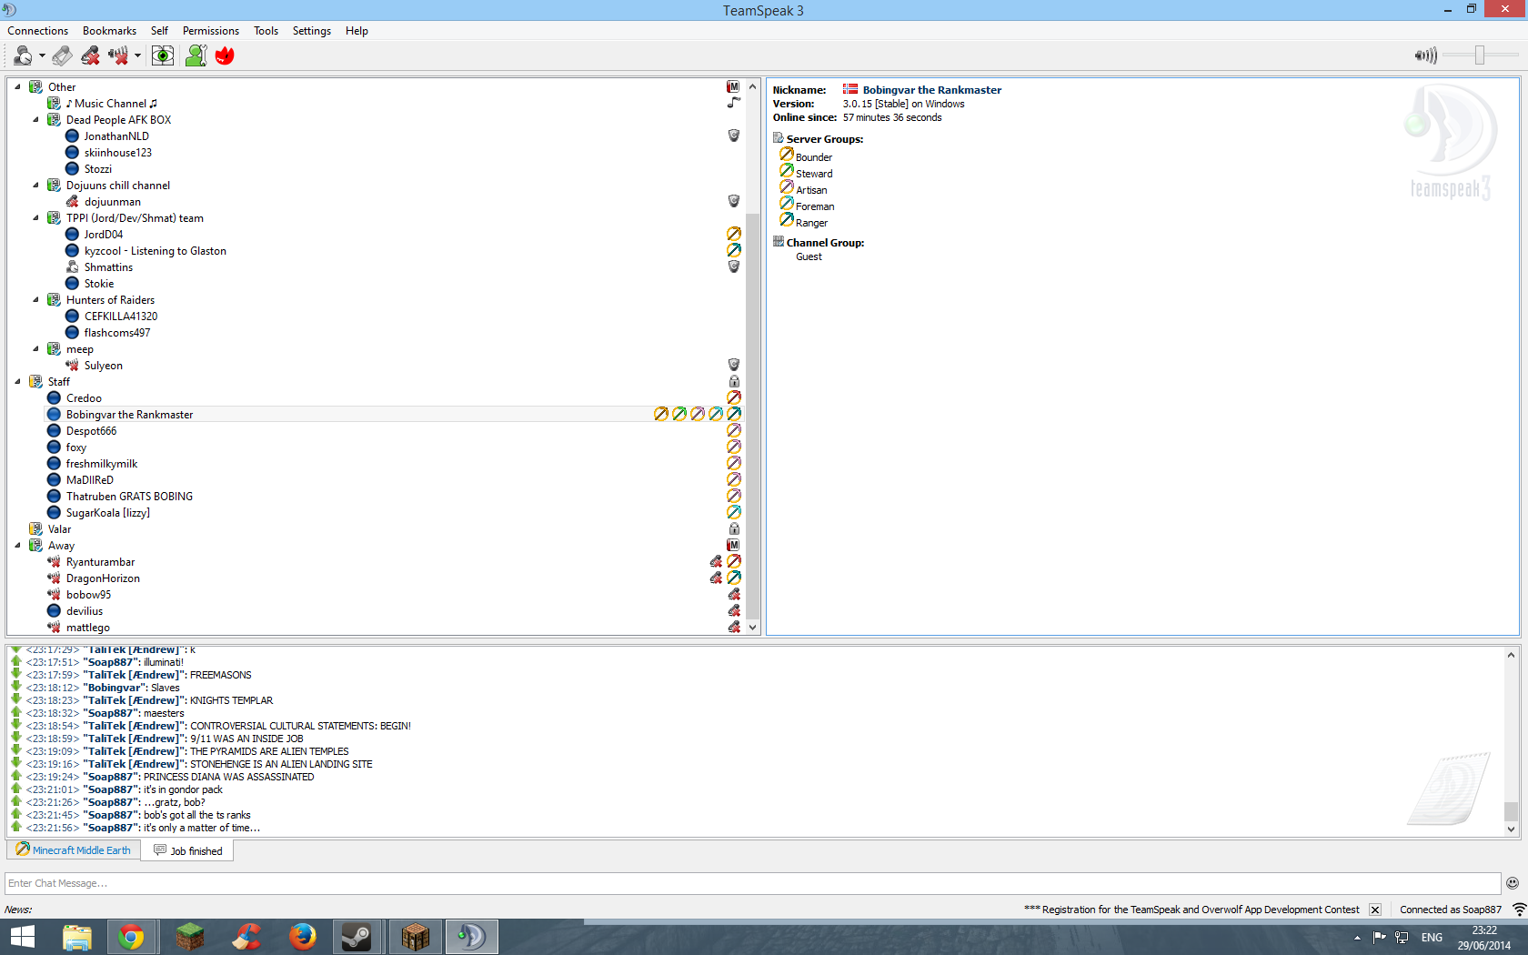Toggle Away status toolbar button

(23, 56)
